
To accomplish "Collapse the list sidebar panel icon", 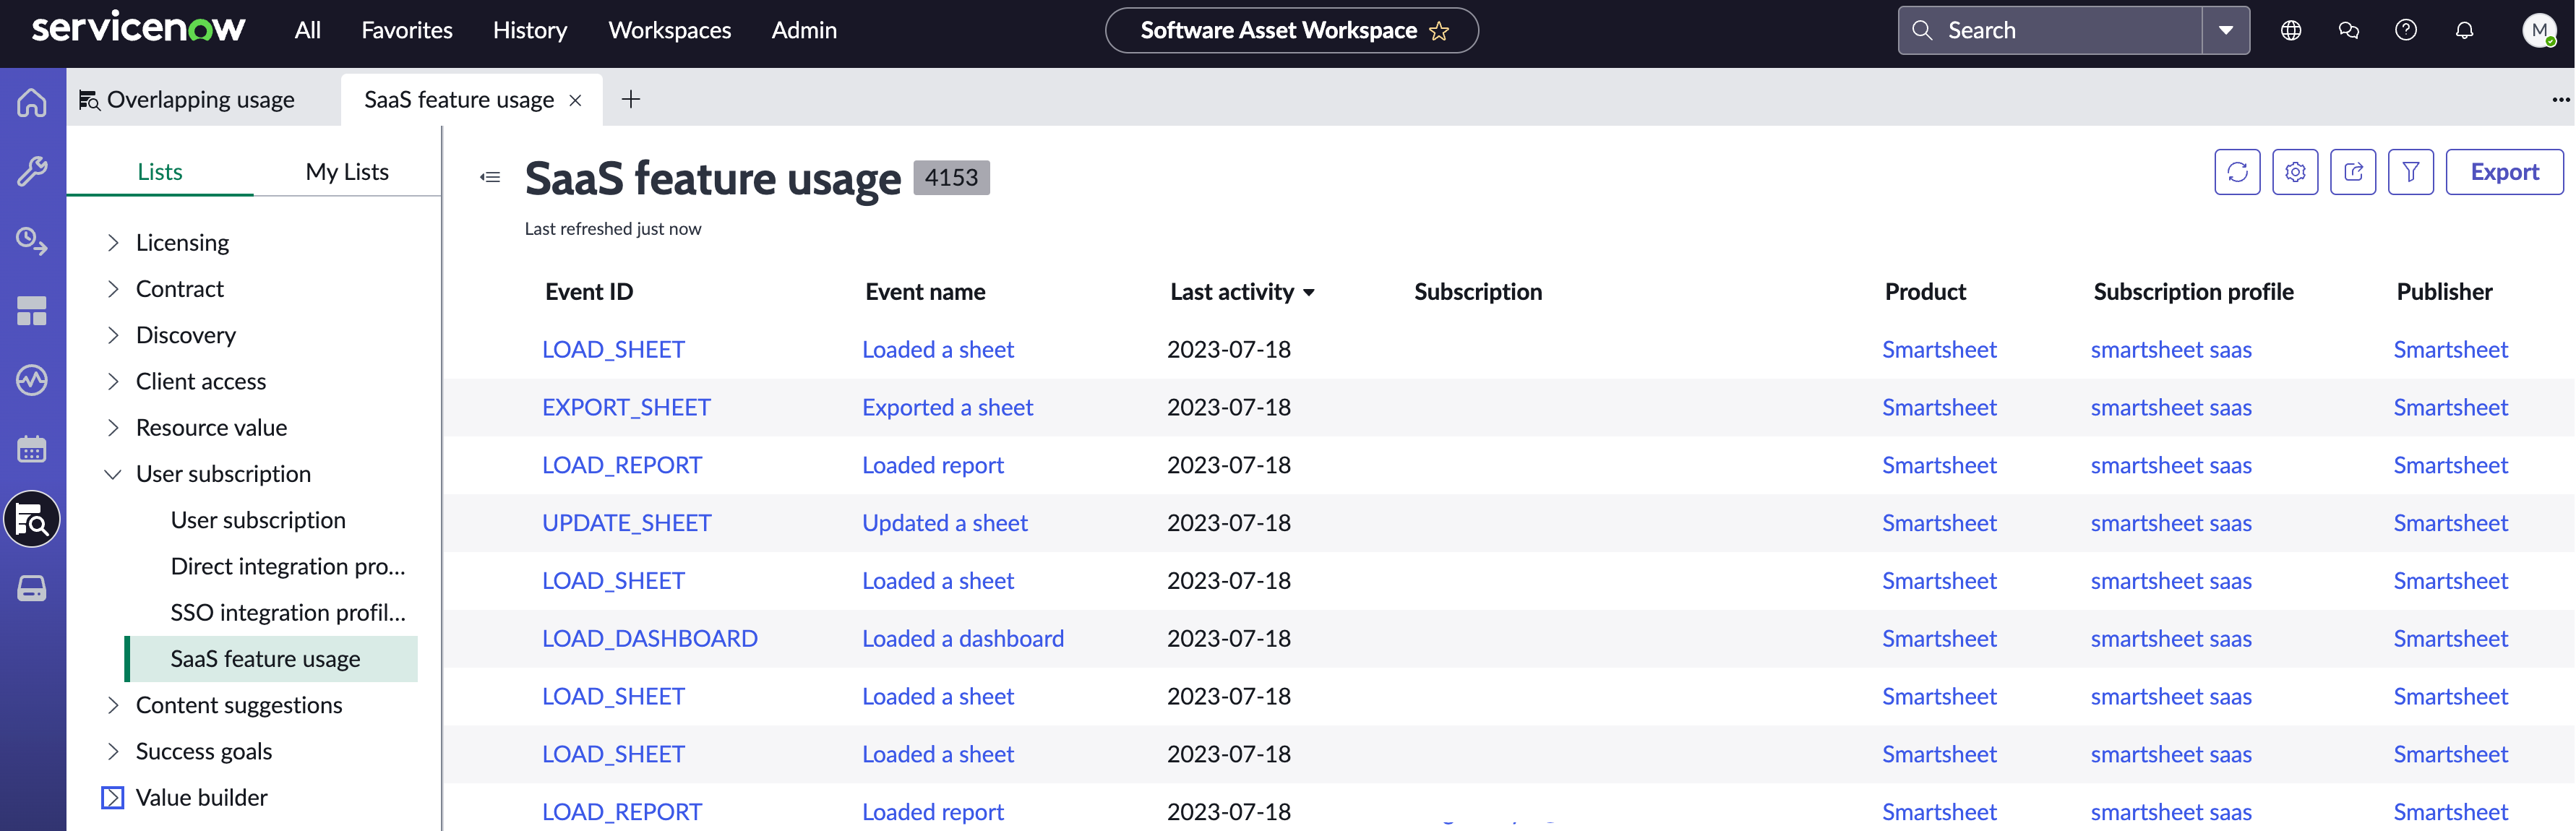I will [x=490, y=177].
